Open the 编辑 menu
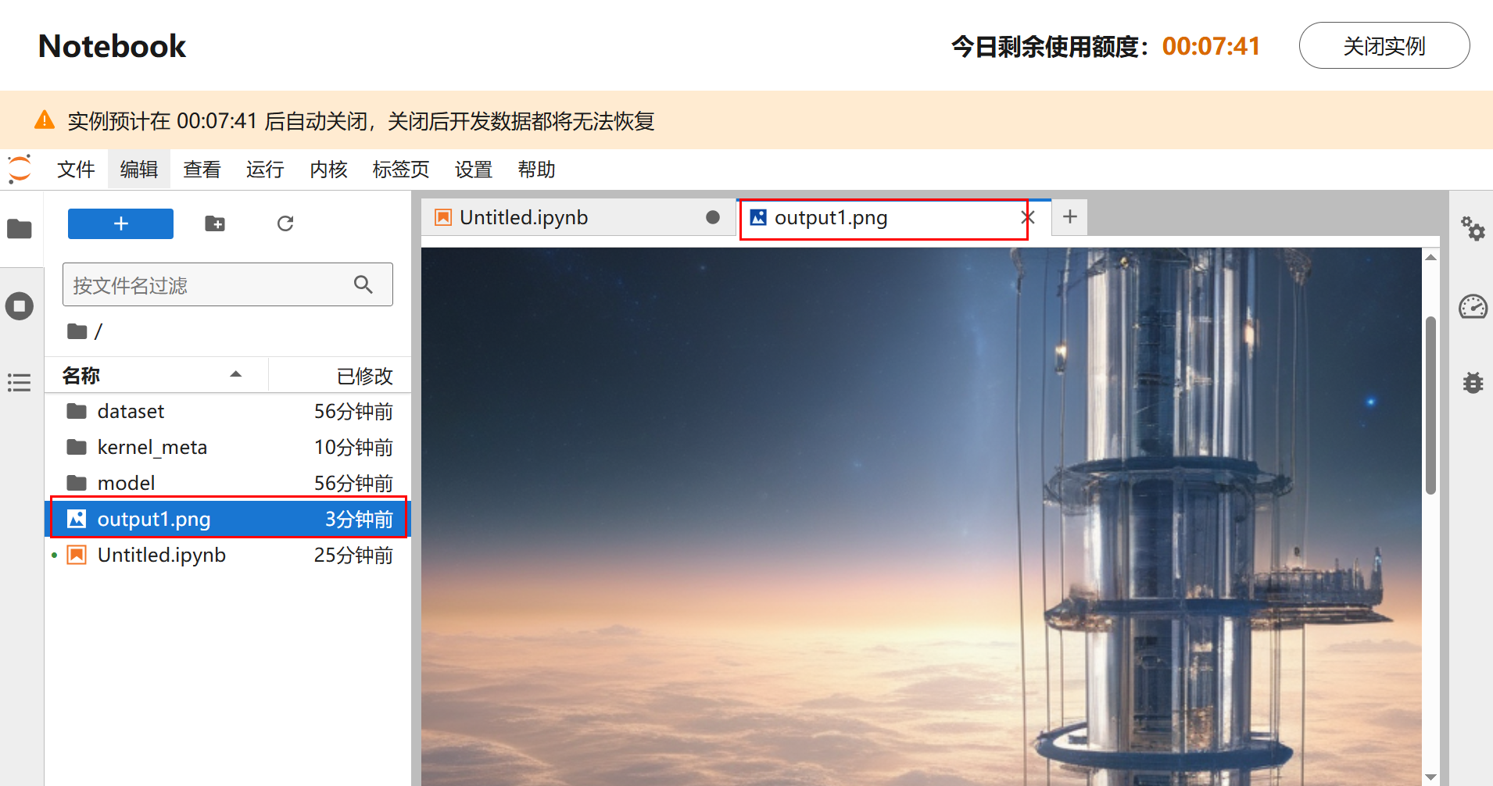This screenshot has width=1493, height=786. point(139,170)
